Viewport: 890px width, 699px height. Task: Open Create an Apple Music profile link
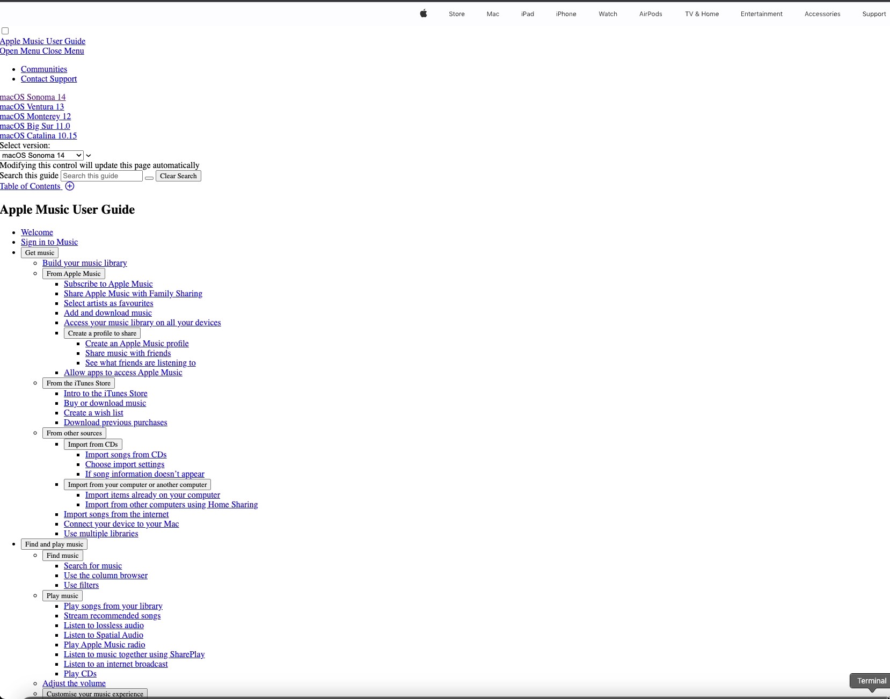coord(137,344)
